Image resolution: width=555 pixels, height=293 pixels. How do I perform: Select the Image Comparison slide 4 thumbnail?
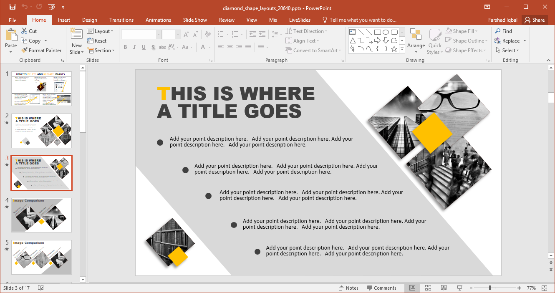pos(41,215)
